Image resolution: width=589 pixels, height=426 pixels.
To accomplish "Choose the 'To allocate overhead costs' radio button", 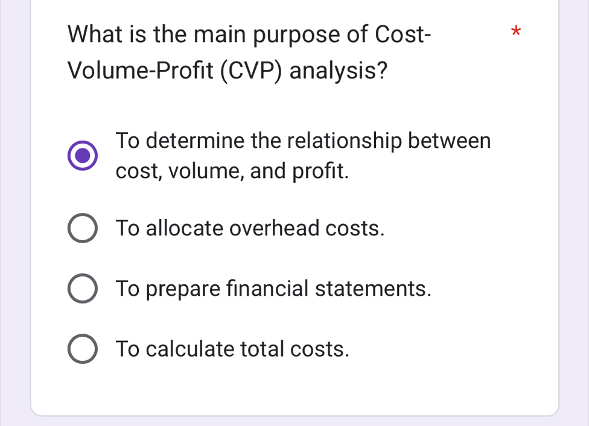I will point(82,229).
